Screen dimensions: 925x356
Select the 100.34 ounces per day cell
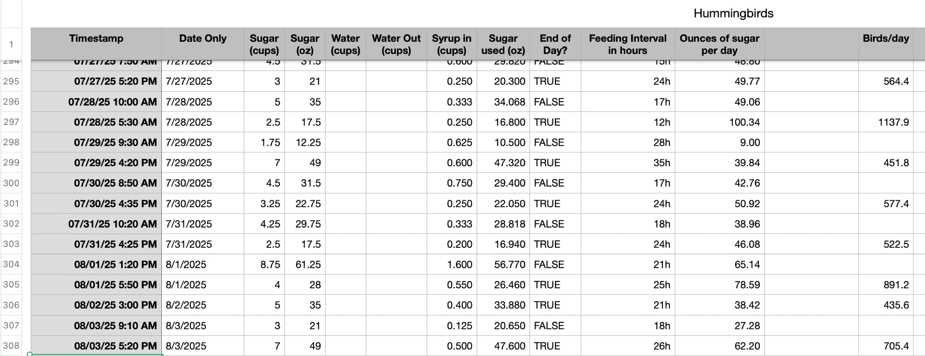pos(720,122)
